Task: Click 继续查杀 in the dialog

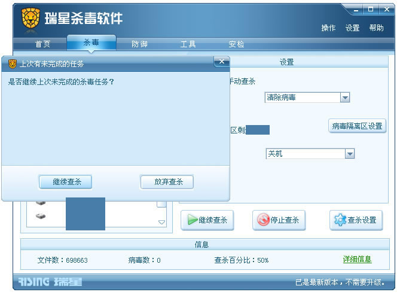Action: pyautogui.click(x=66, y=182)
